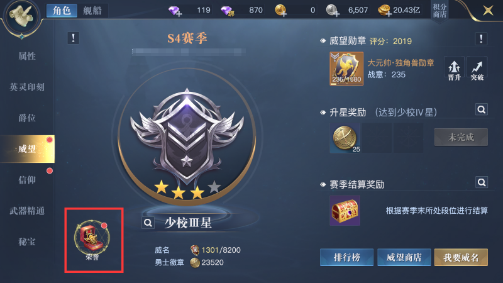
Task: Open the 威望商店 button
Action: click(404, 257)
